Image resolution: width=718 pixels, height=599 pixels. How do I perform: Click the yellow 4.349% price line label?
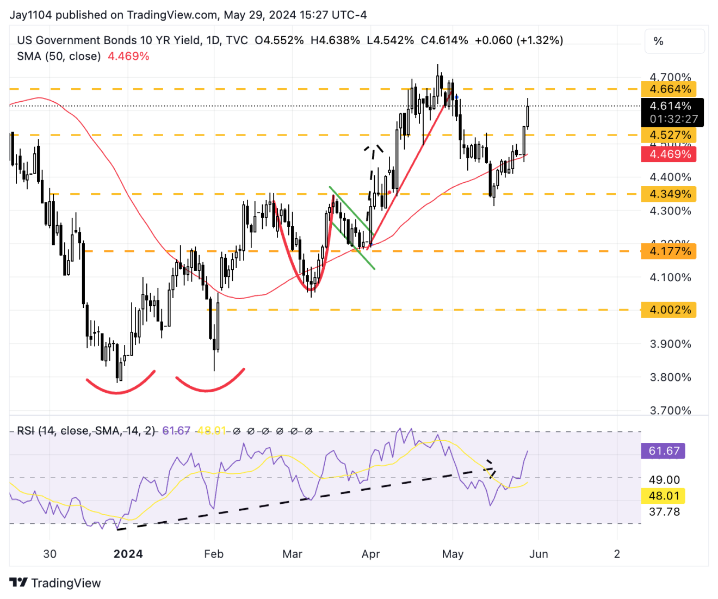tap(669, 194)
